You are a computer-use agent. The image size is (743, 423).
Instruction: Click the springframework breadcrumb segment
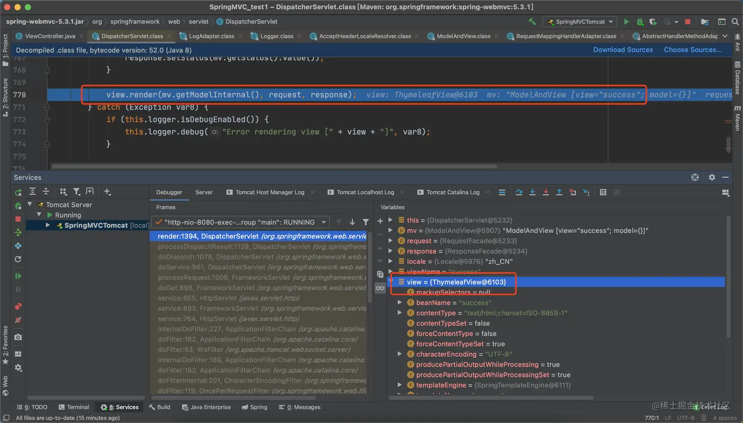click(135, 22)
